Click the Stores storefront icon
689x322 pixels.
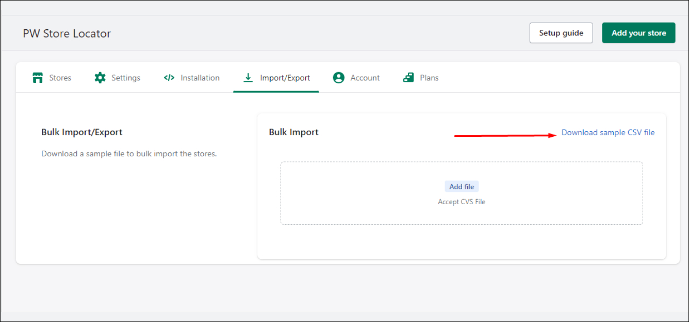(37, 78)
